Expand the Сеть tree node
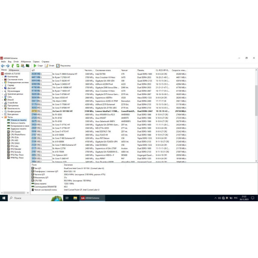 [x=2, y=97]
